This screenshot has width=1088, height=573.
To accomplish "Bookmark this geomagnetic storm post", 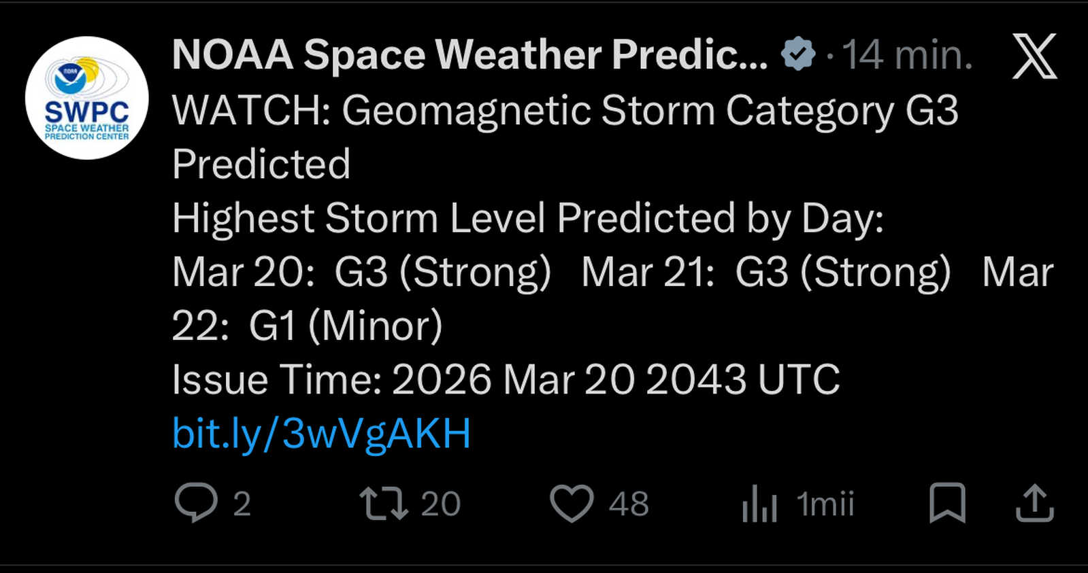I will (x=947, y=503).
